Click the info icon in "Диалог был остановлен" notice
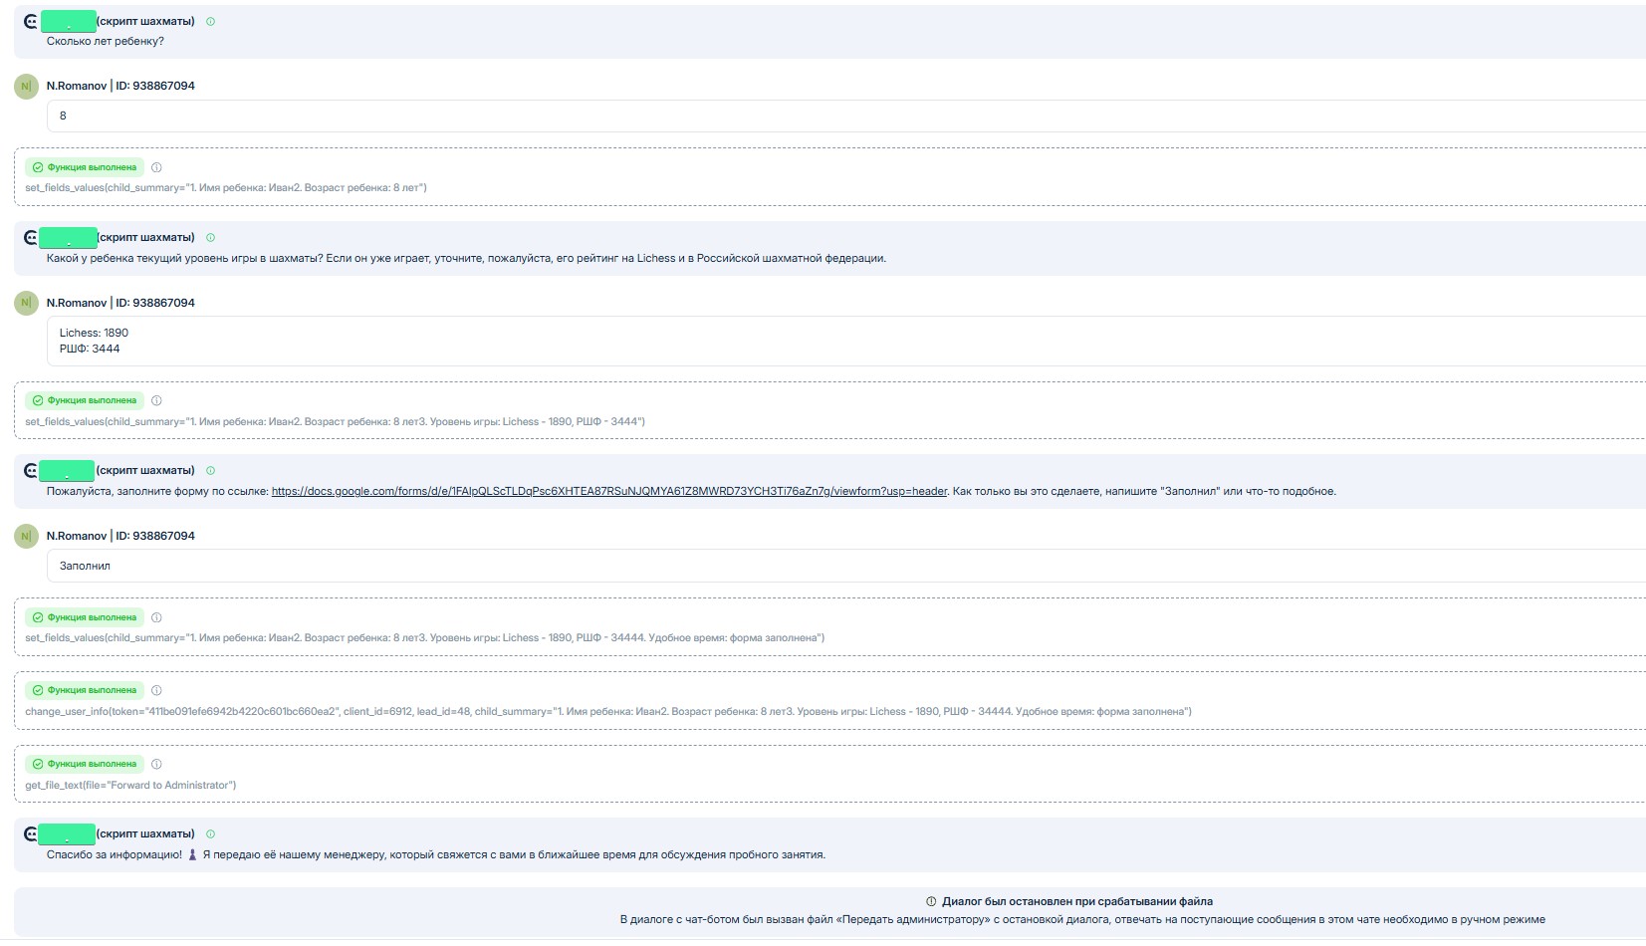1646x946 pixels. [931, 901]
